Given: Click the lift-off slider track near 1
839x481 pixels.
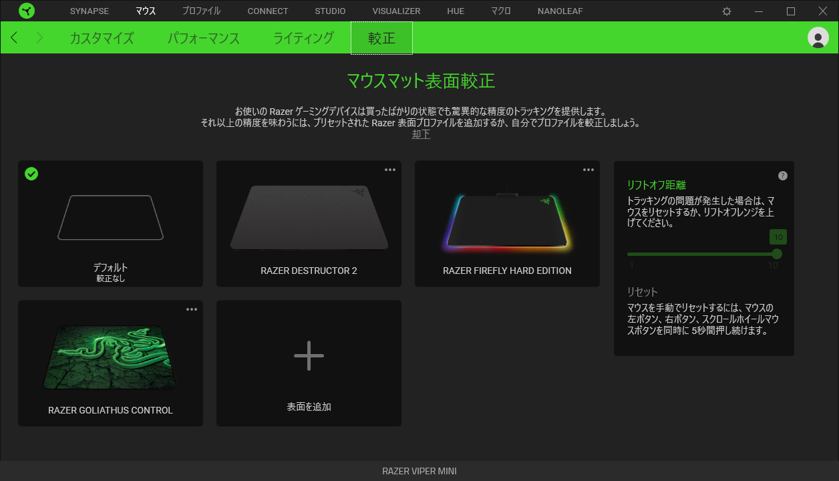Looking at the screenshot, I should pyautogui.click(x=632, y=254).
